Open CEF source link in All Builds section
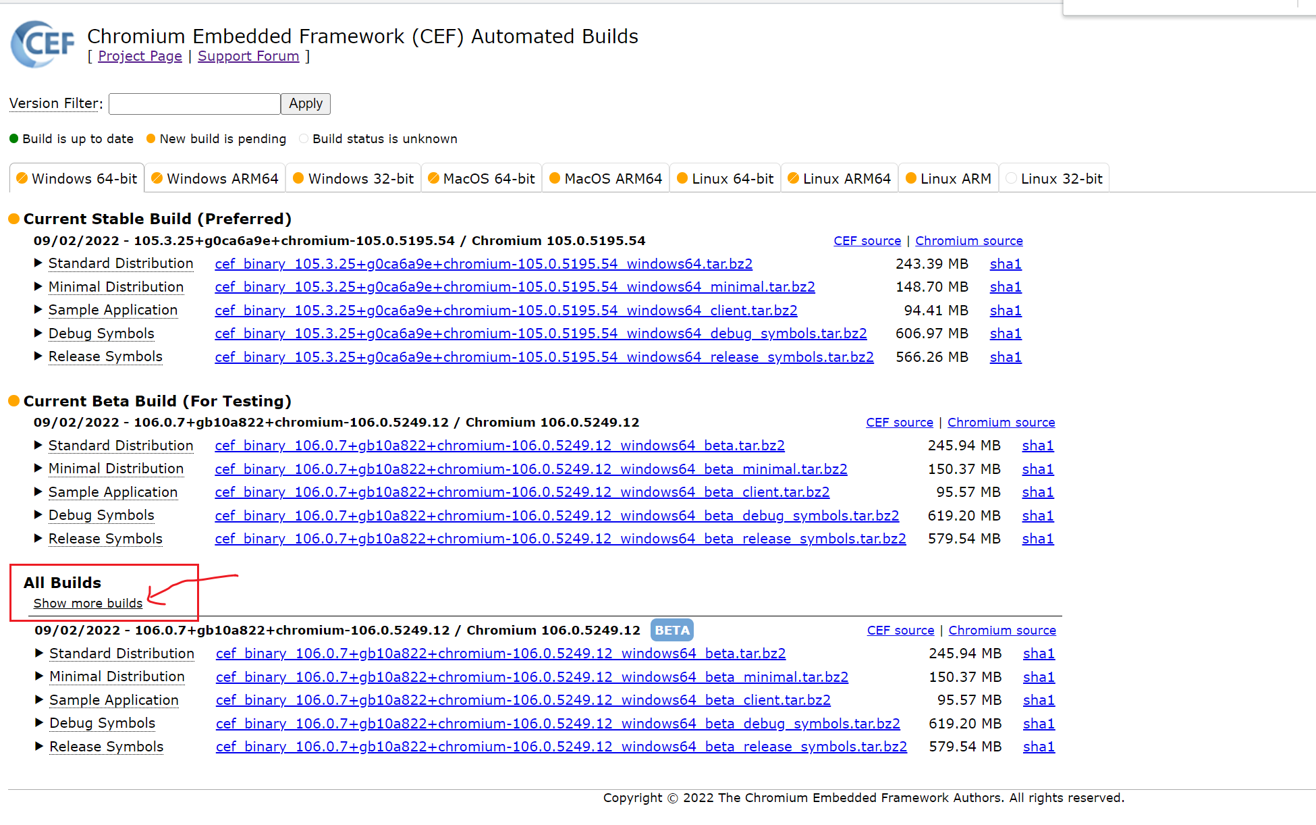The width and height of the screenshot is (1316, 825). point(900,631)
